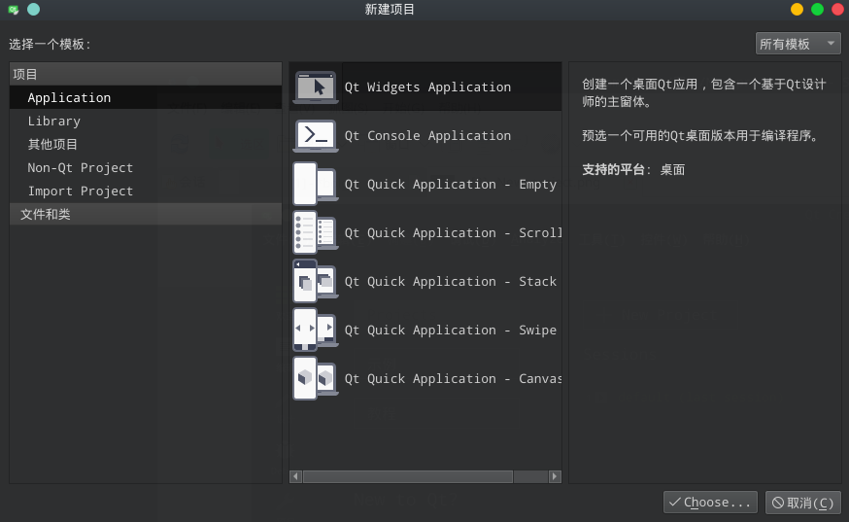Select the Import Project category
The width and height of the screenshot is (849, 522).
(x=80, y=191)
